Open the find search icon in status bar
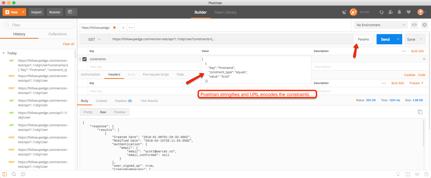 tap(14, 174)
